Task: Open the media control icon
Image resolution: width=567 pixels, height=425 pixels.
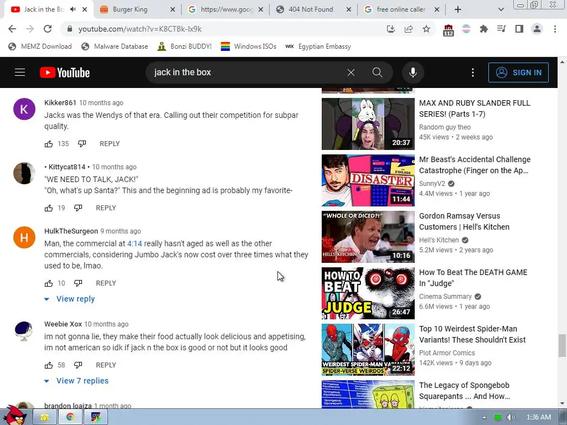Action: 501,29
